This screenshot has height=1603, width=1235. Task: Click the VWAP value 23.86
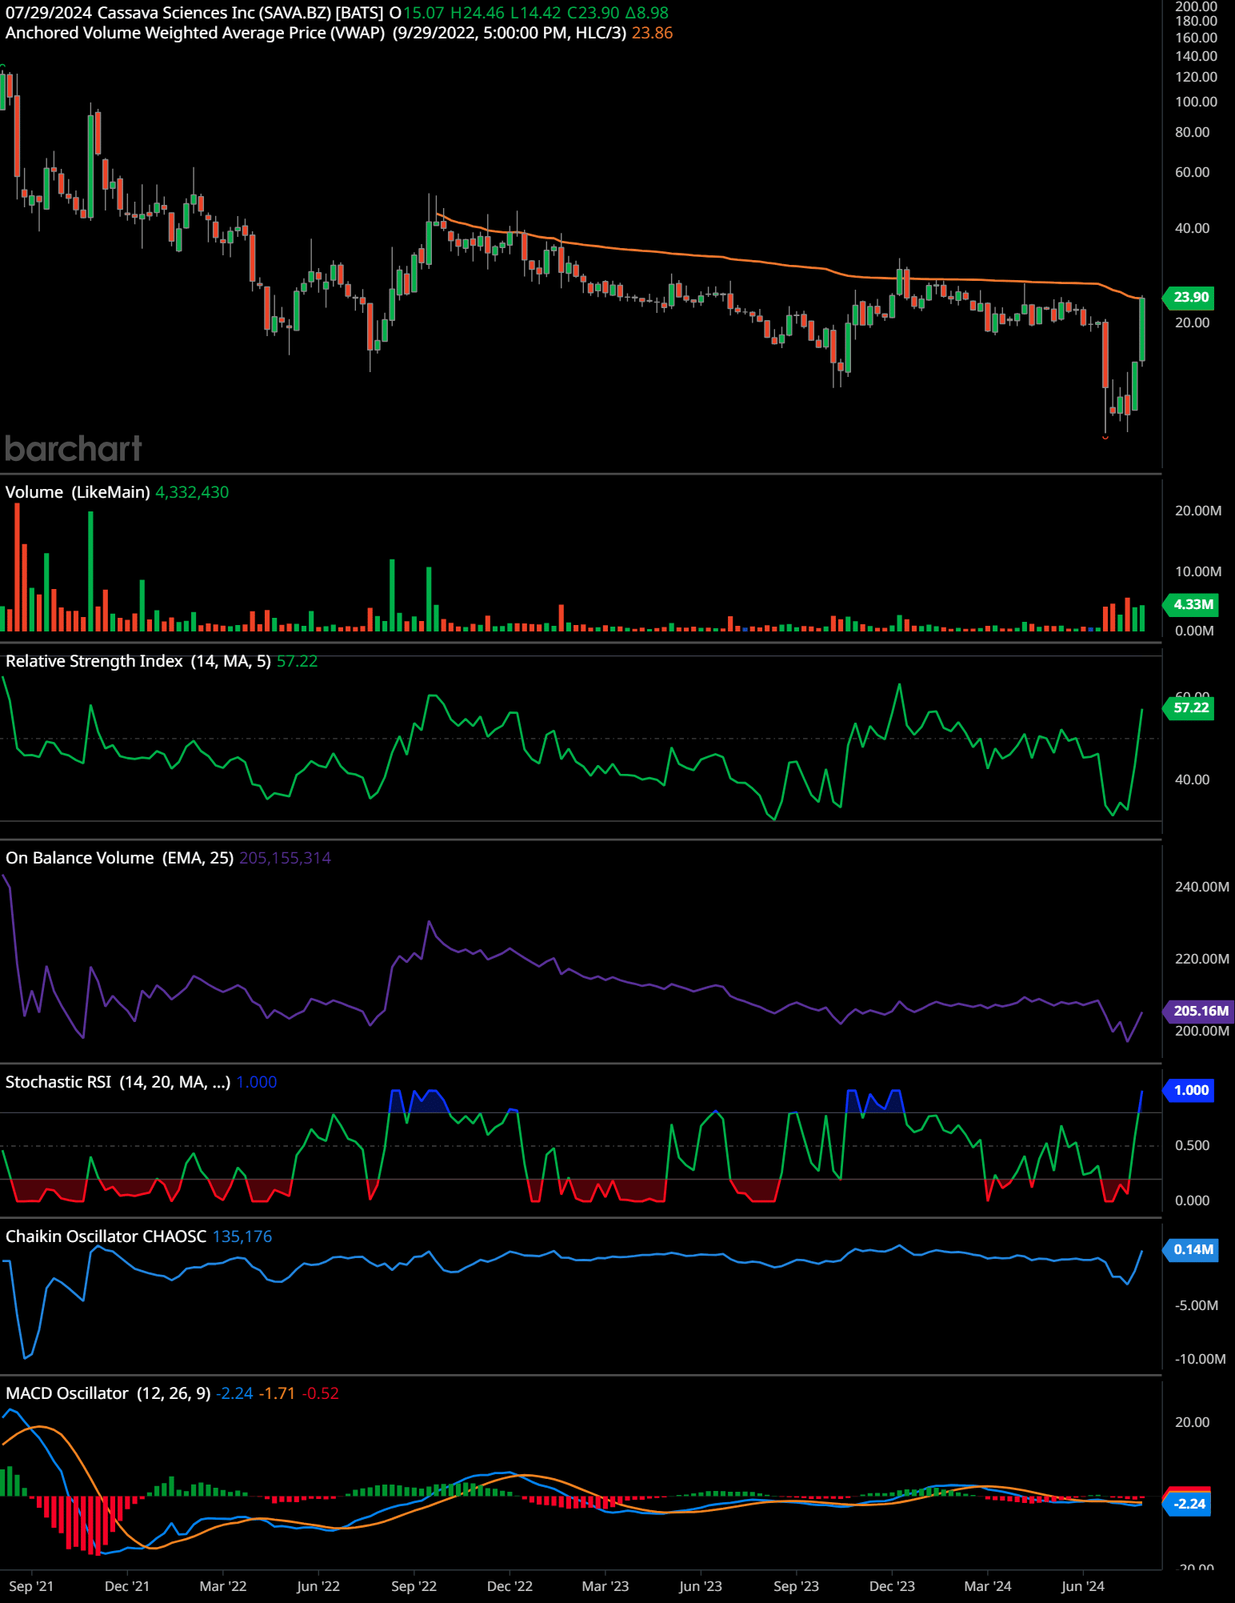pyautogui.click(x=652, y=33)
